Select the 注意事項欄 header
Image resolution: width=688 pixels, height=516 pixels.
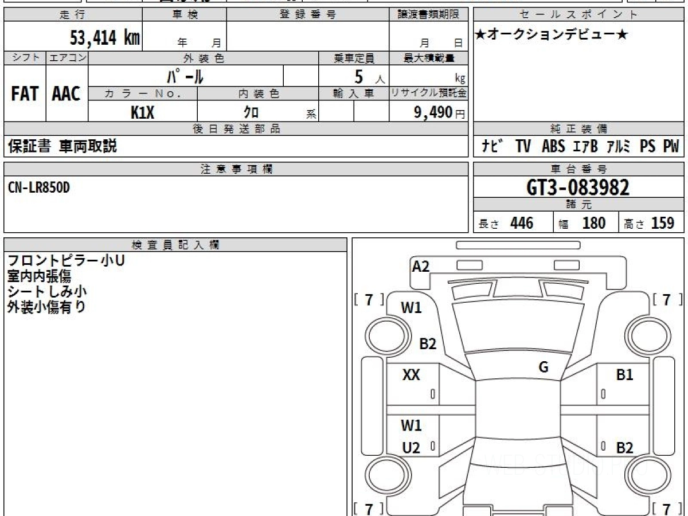(x=236, y=169)
